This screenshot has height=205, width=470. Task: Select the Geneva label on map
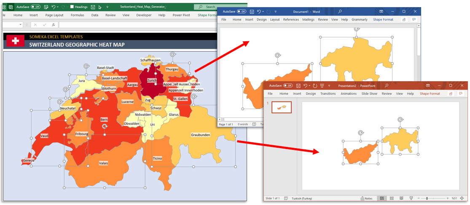[29, 161]
